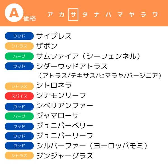Jump to the マ kana tab

tap(120, 15)
